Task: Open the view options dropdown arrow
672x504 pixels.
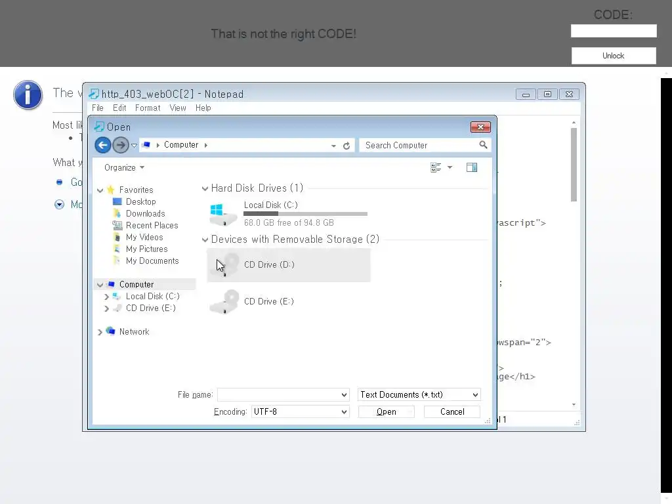Action: coord(450,167)
